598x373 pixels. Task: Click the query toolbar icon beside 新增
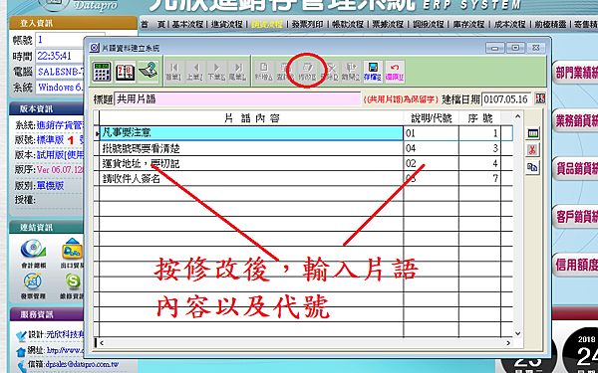pyautogui.click(x=284, y=72)
